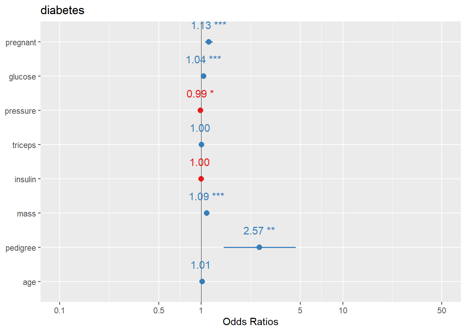466x332 pixels.
Task: Click the "insulin" y-axis label
Action: point(25,179)
